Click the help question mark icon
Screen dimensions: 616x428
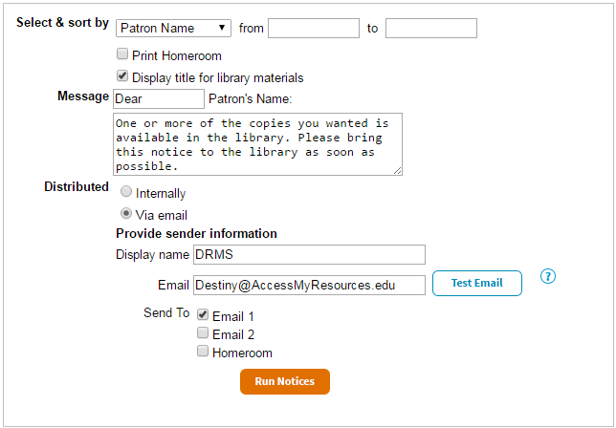[x=548, y=277]
